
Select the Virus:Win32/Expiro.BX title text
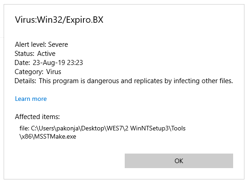[59, 20]
